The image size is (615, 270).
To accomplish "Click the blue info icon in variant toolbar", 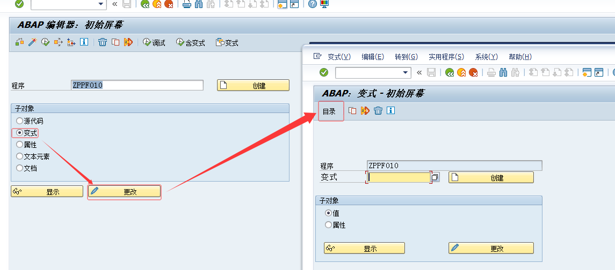I will tap(391, 111).
